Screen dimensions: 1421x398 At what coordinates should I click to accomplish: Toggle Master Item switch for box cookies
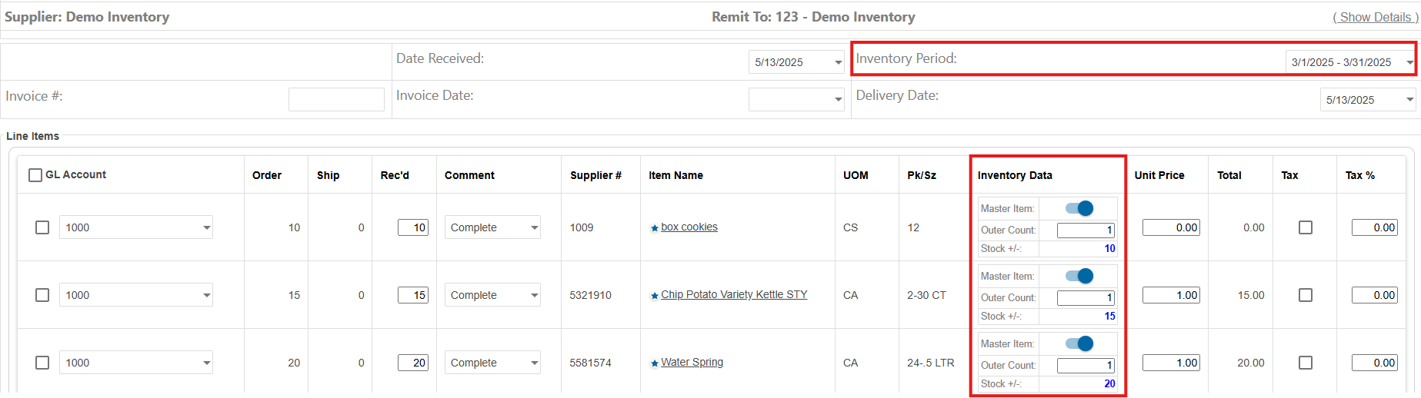pyautogui.click(x=1079, y=208)
